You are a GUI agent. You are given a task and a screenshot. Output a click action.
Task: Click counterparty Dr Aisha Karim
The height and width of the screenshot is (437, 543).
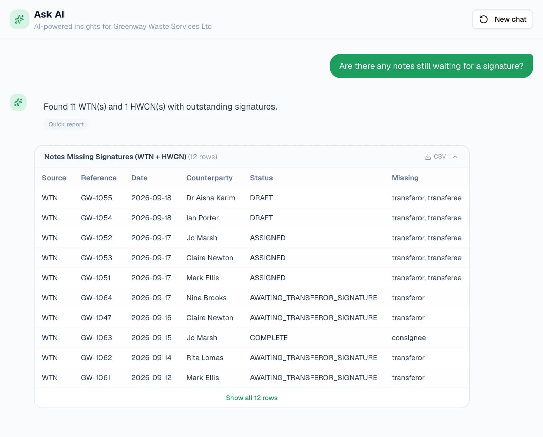[210, 198]
